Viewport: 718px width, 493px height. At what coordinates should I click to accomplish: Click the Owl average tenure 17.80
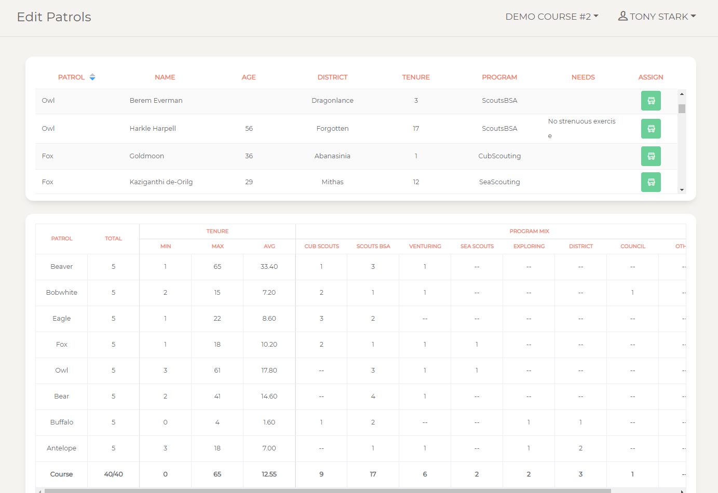[x=269, y=371]
